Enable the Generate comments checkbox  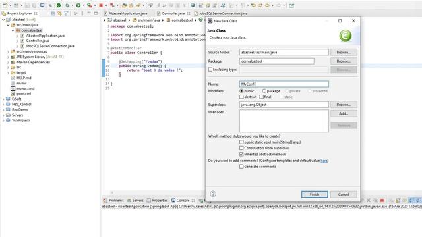[241, 167]
